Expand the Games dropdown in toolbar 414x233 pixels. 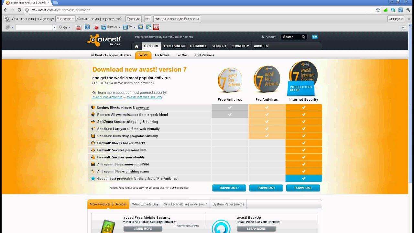119,27
